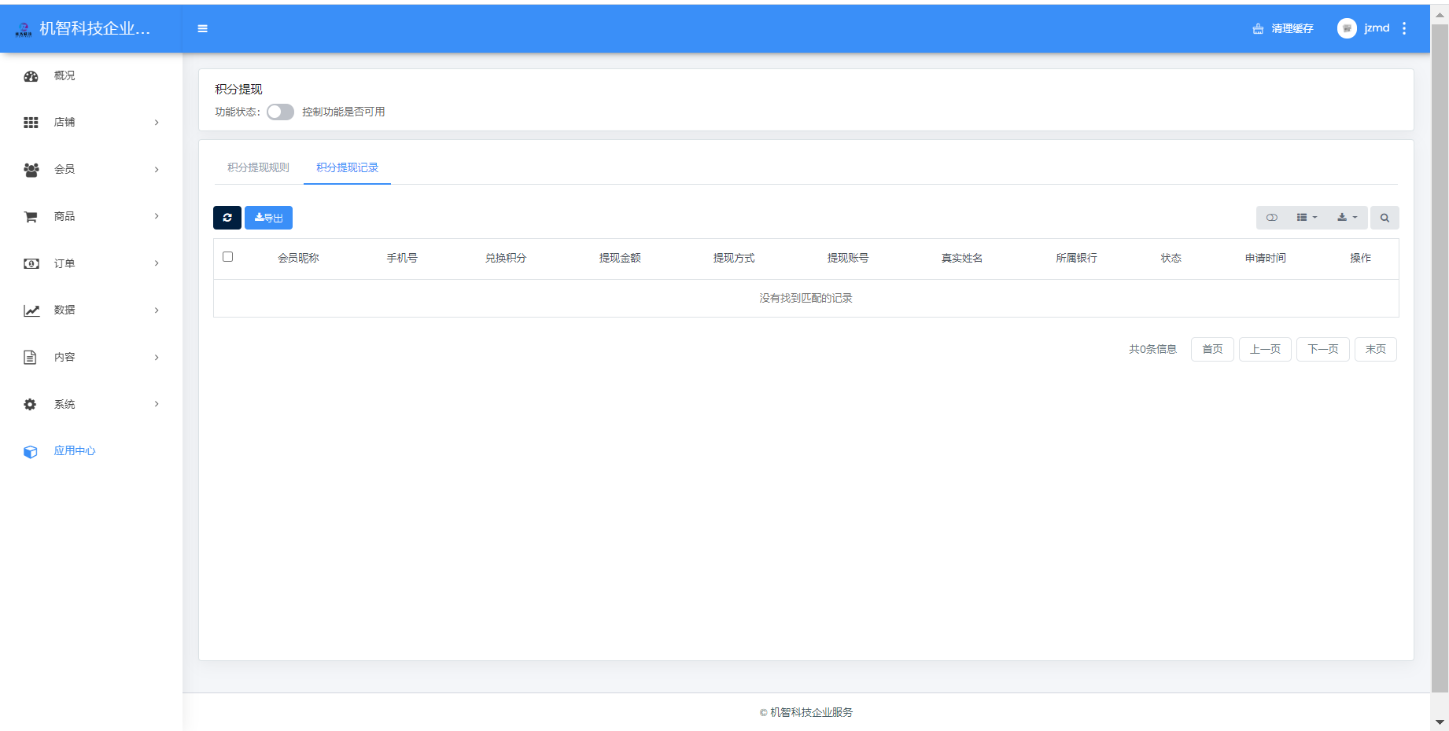Click the cube icon next to 应用中心
This screenshot has height=731, width=1449.
click(x=30, y=451)
